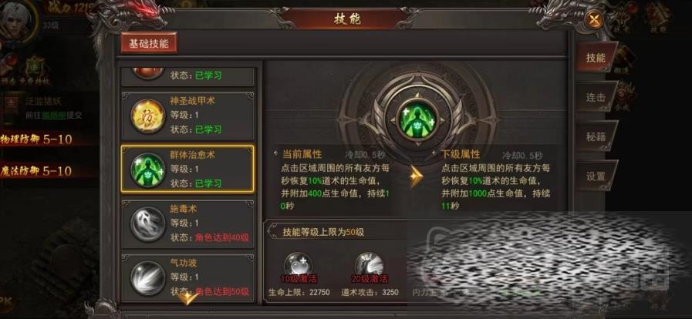Click the 10级激活 locked bonus icon

tap(298, 267)
